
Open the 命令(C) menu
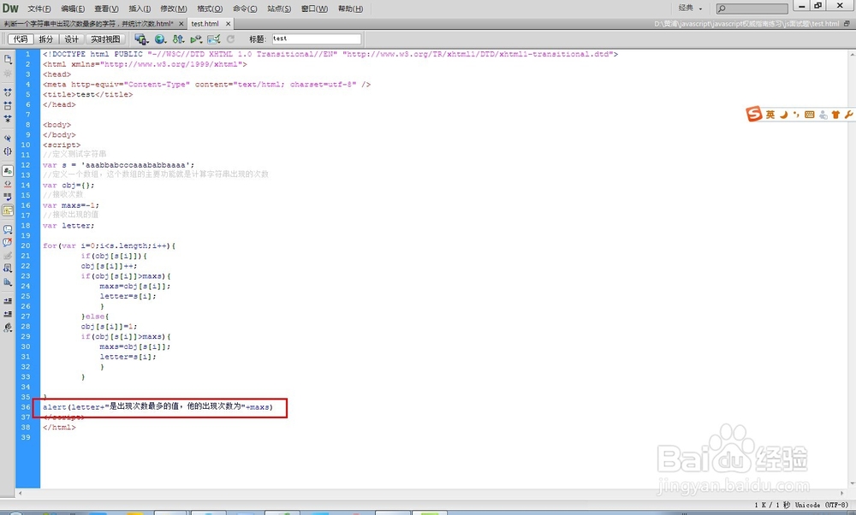click(x=245, y=9)
